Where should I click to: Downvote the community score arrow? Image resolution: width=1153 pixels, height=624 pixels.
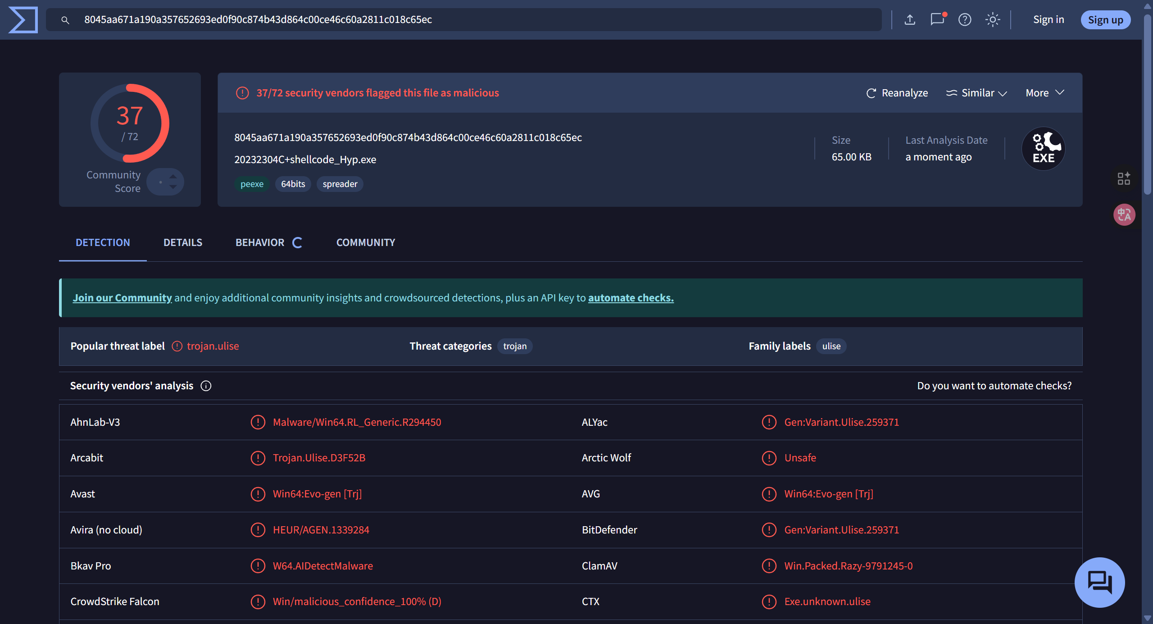[173, 187]
